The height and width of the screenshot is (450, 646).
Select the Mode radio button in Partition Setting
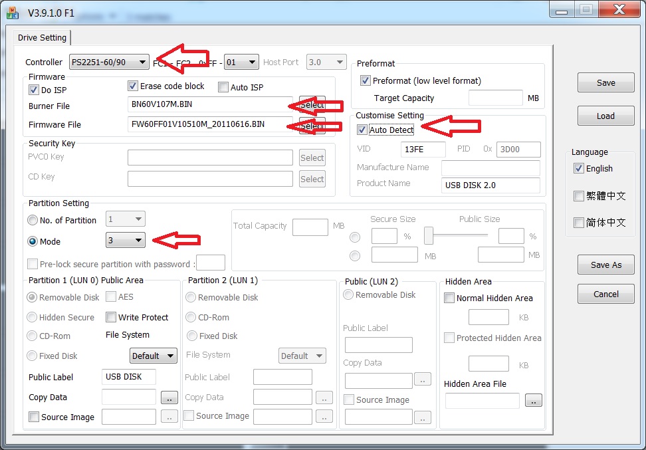(32, 241)
